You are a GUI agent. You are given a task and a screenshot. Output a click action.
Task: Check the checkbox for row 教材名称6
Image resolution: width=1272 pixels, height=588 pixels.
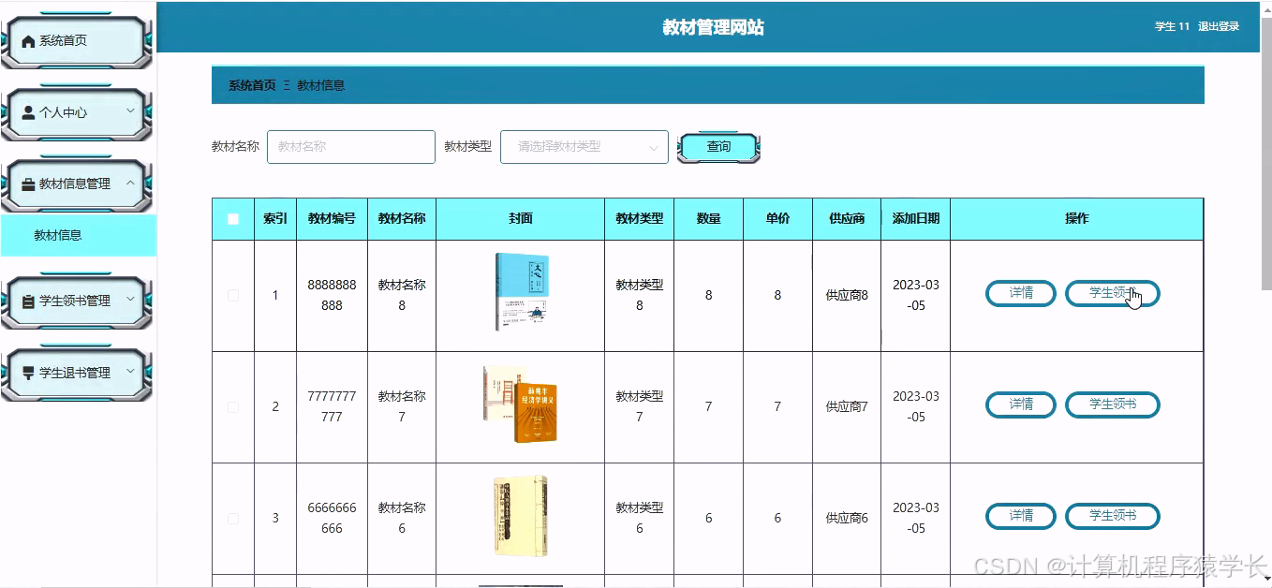pyautogui.click(x=233, y=519)
